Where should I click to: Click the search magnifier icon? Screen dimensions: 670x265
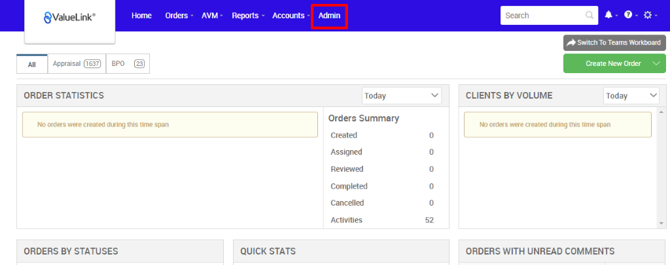tap(590, 15)
